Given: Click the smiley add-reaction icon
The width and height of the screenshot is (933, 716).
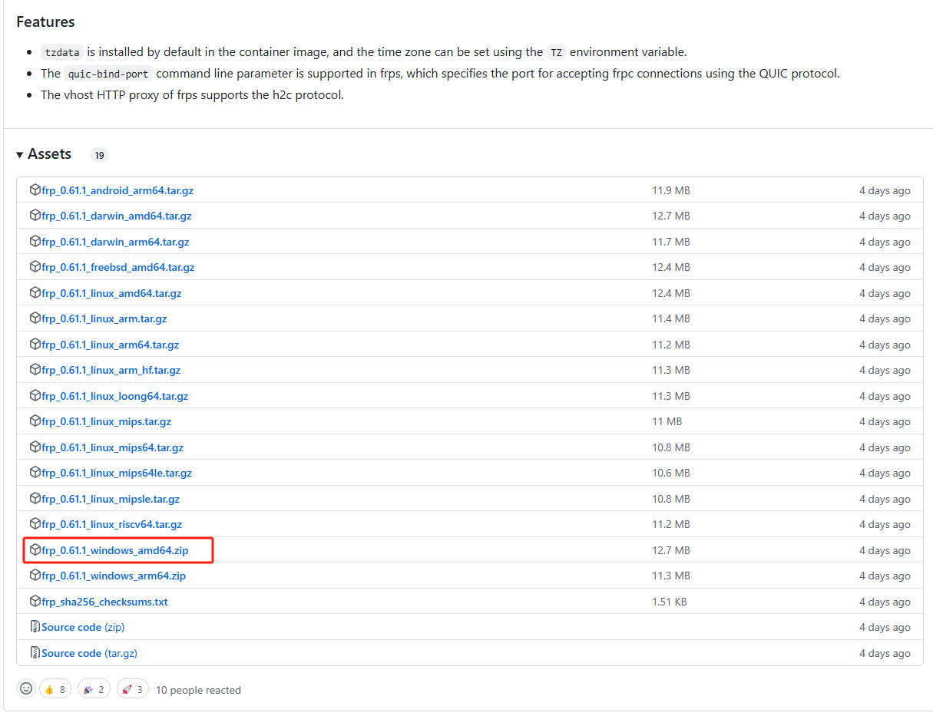Looking at the screenshot, I should pyautogui.click(x=26, y=689).
